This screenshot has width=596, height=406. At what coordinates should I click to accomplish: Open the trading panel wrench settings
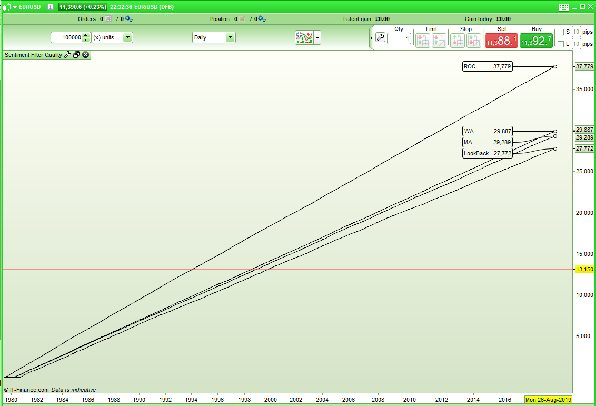point(380,37)
